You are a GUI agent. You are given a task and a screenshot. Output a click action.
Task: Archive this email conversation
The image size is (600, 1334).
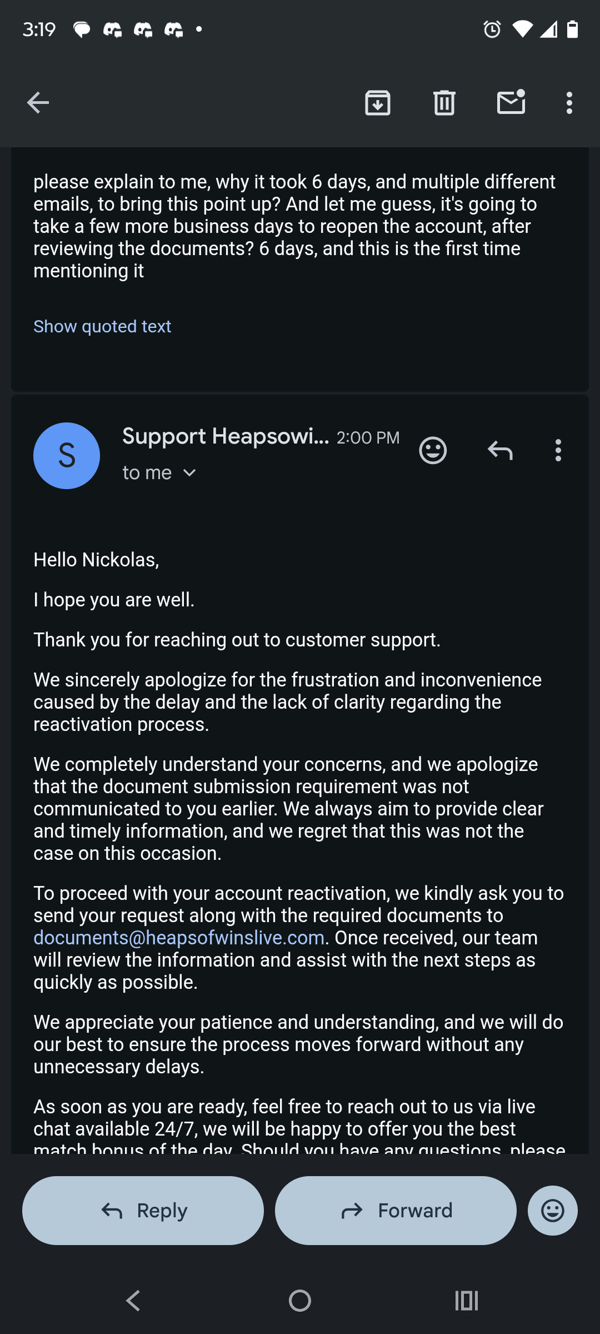click(x=378, y=103)
